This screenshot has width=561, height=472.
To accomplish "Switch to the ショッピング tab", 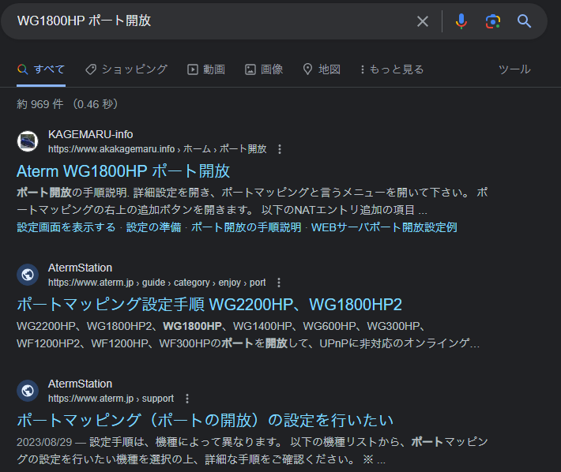I will (x=126, y=69).
